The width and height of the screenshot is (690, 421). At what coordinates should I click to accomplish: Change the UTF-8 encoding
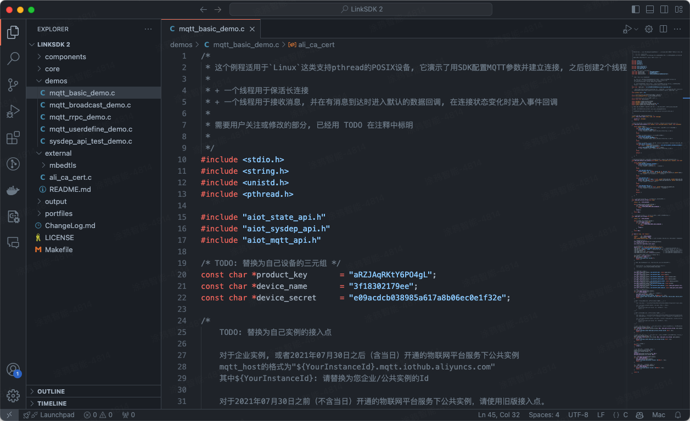point(578,415)
